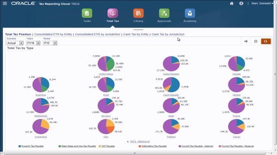
Task: Click Current Tax Payable - National legend
Action: (x=197, y=146)
